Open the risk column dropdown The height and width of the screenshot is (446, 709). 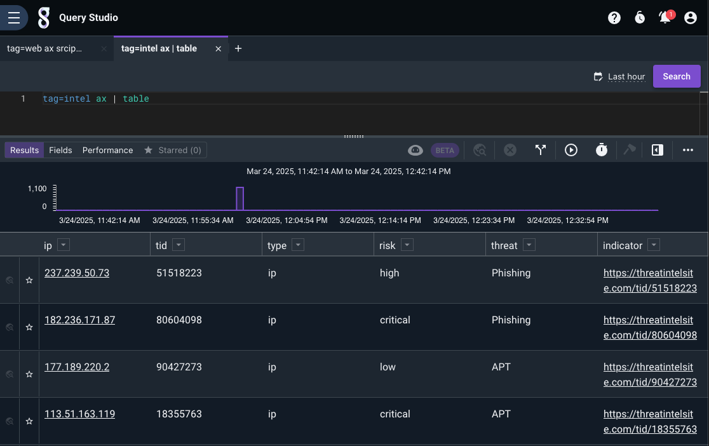[407, 245]
